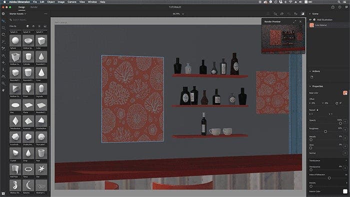The image size is (350, 197).
Task: Toggle Filter By materials icon
Action: [33, 26]
